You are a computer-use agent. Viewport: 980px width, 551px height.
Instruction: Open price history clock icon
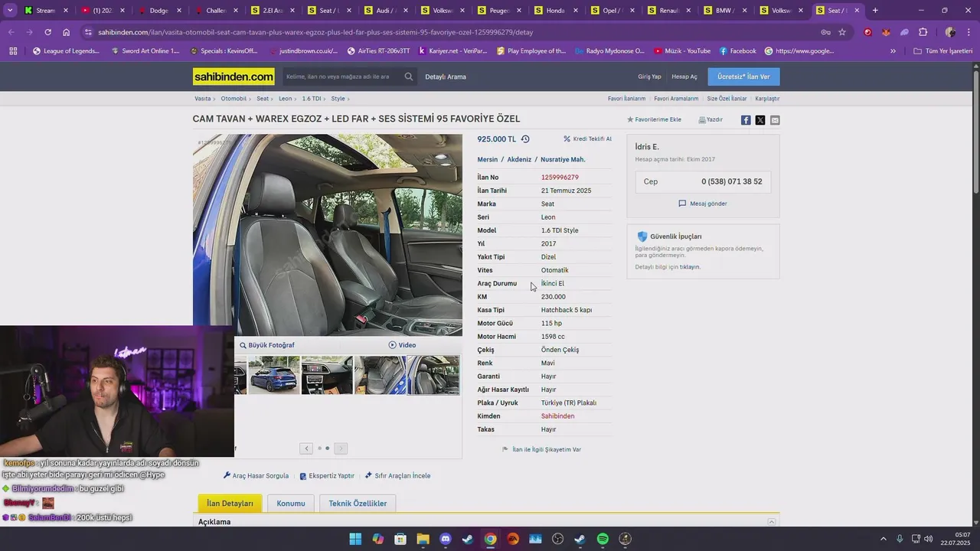[x=525, y=139]
